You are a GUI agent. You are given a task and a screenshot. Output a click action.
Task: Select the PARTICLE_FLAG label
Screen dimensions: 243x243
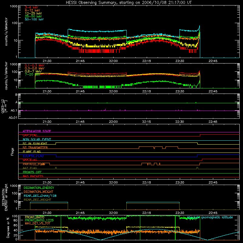34,164
